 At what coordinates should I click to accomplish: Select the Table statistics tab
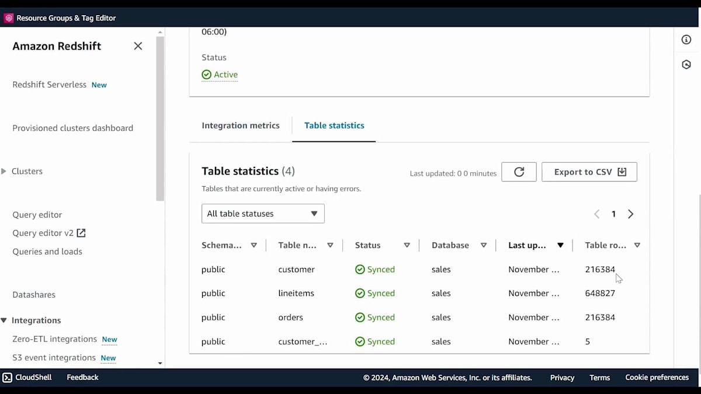pos(334,125)
